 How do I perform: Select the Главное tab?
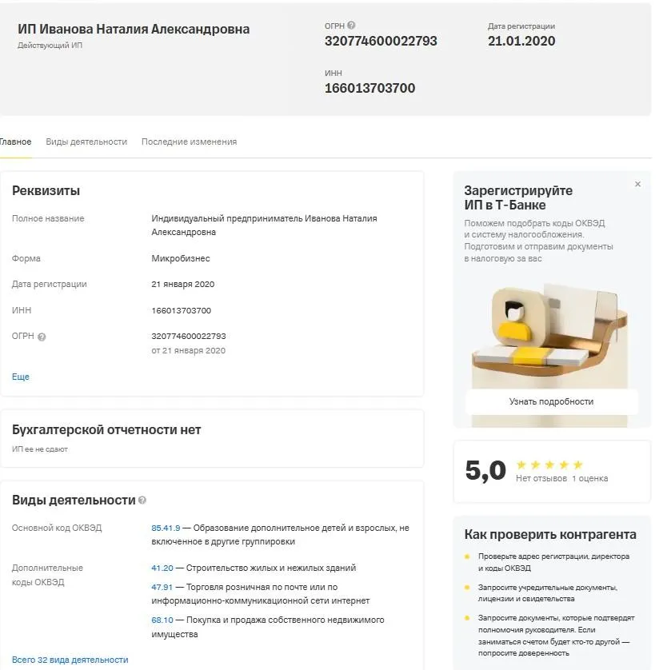pos(15,142)
